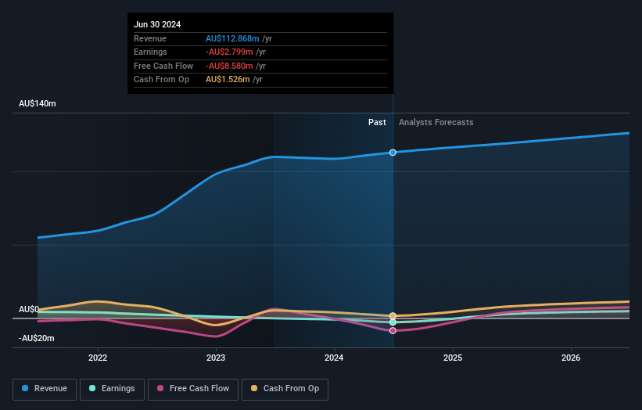Click the Revenue row label in tooltip
The width and height of the screenshot is (642, 410).
150,38
